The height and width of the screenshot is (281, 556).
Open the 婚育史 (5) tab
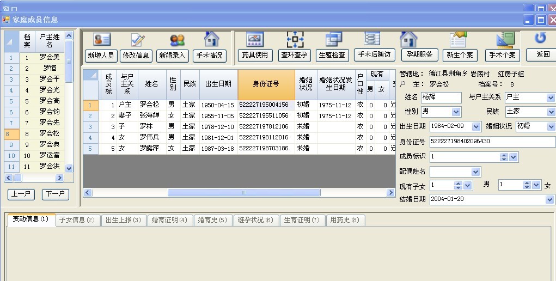pyautogui.click(x=212, y=220)
